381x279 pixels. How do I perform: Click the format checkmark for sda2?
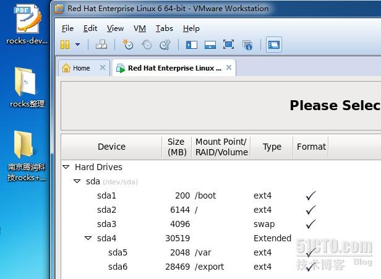tap(310, 210)
